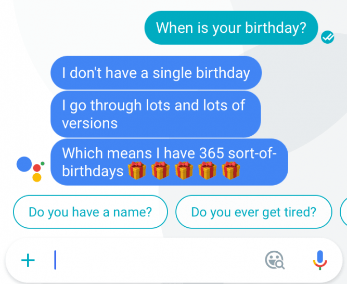The height and width of the screenshot is (284, 347).
Task: Tap the last gift emoji
Action: [x=230, y=171]
